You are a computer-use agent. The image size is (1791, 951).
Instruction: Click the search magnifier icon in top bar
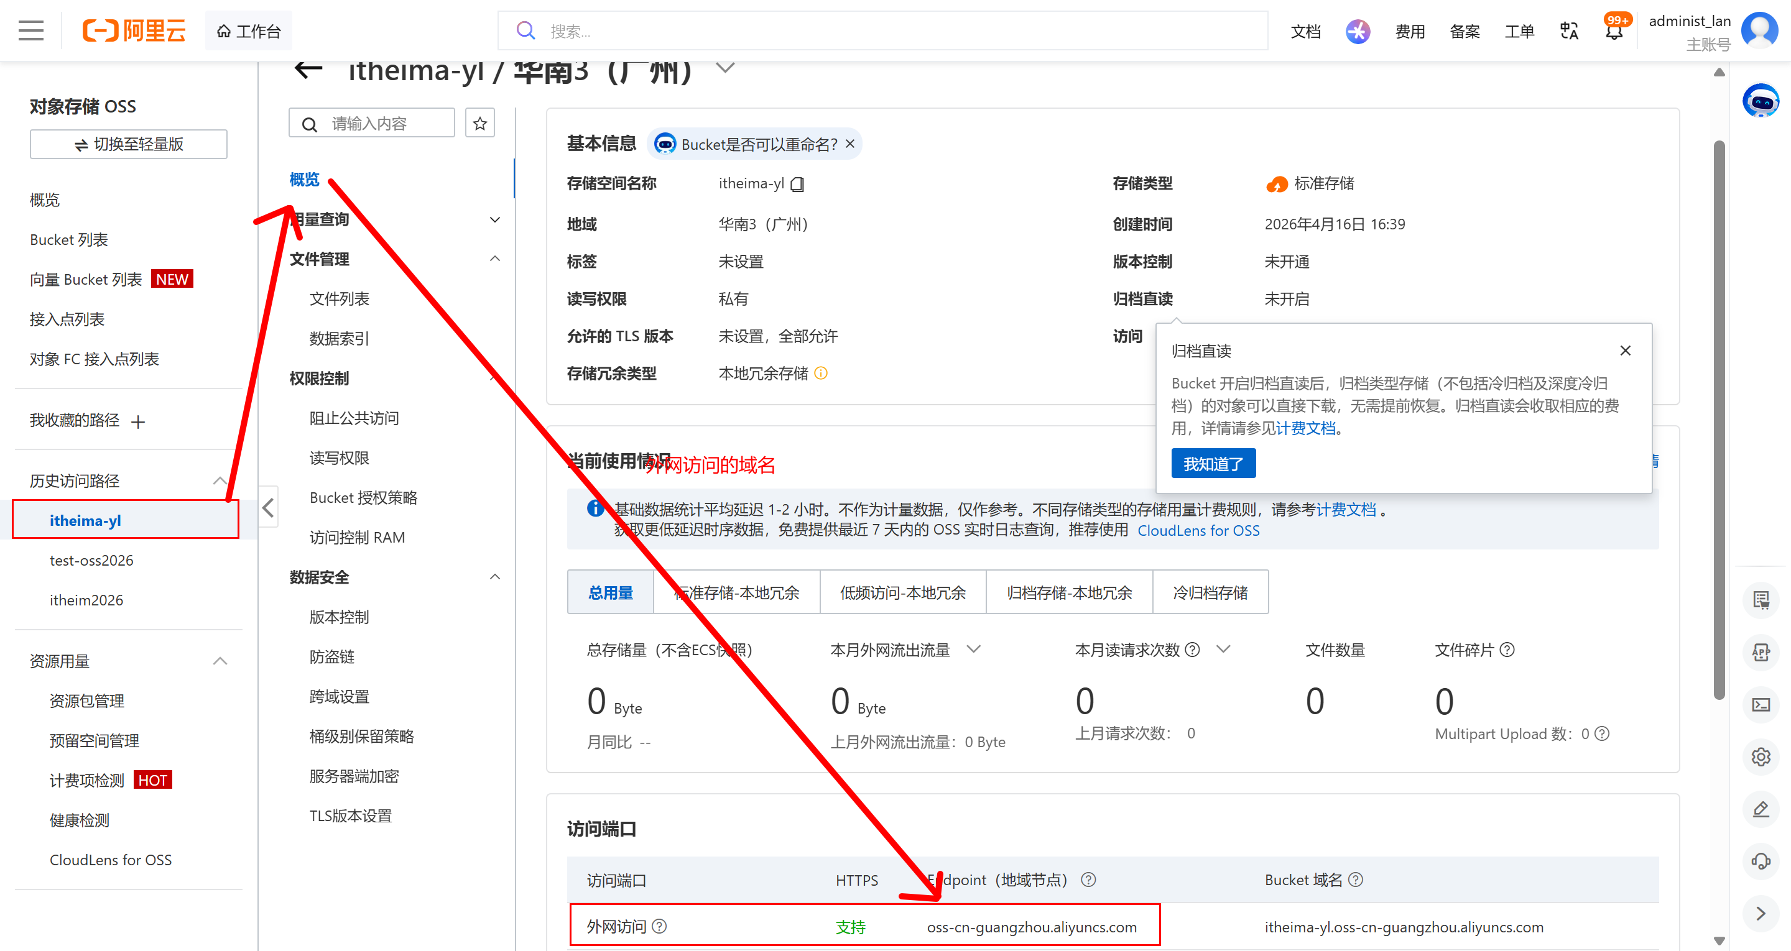point(525,30)
